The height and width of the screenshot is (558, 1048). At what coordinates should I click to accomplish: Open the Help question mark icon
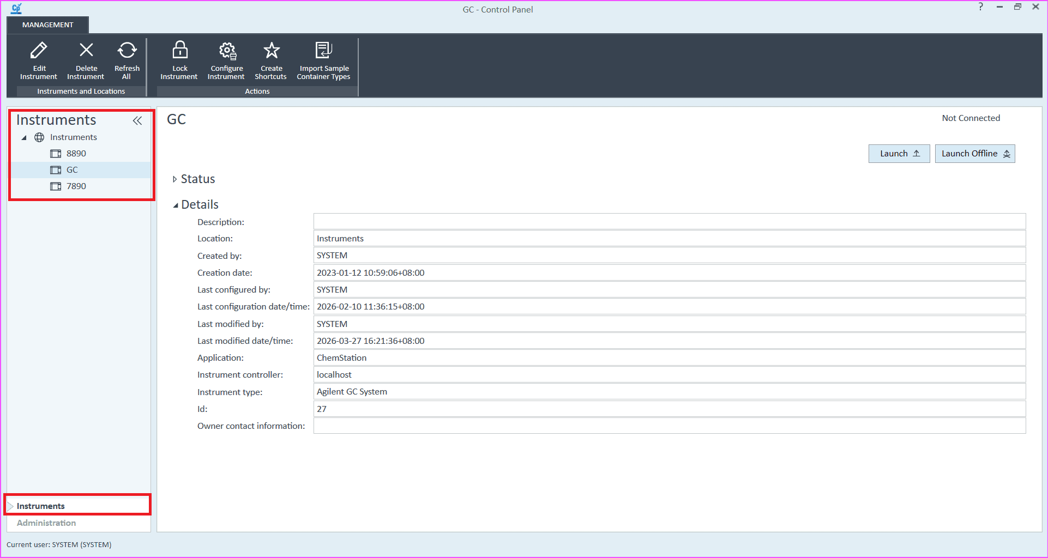click(x=981, y=7)
